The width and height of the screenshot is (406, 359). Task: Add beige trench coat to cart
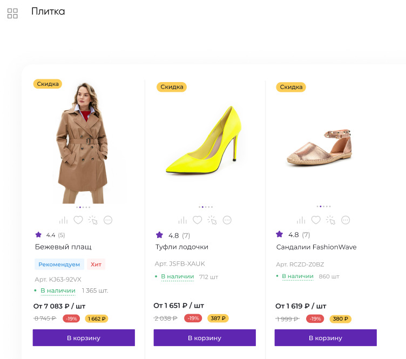click(x=84, y=338)
